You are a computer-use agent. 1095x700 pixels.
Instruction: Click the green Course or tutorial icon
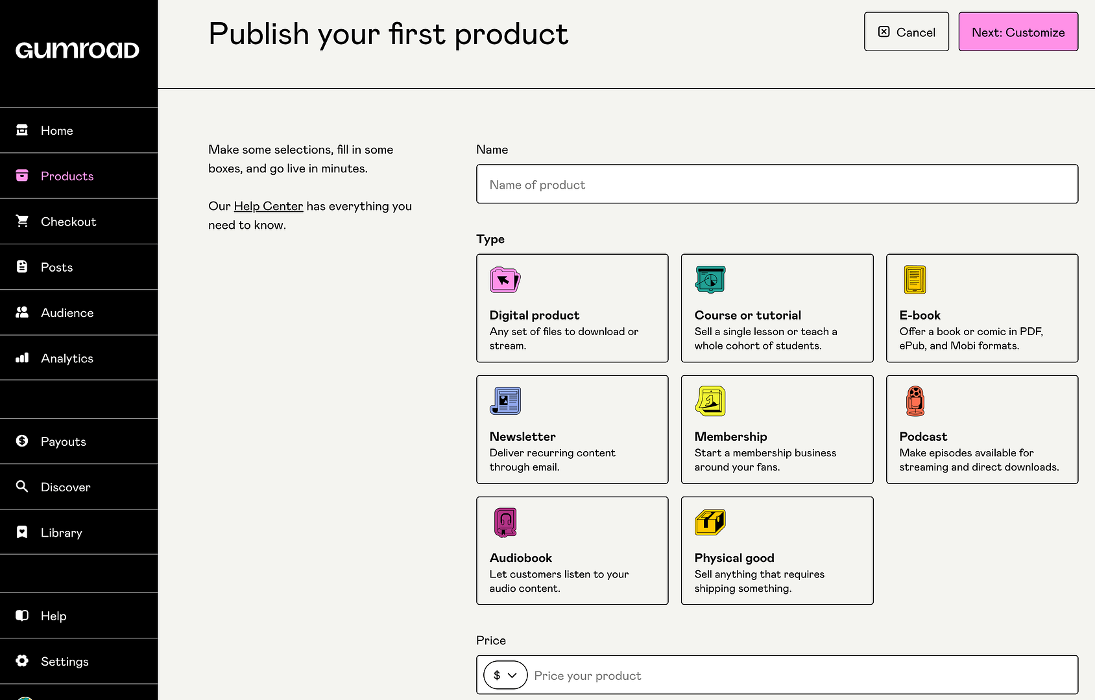(710, 280)
